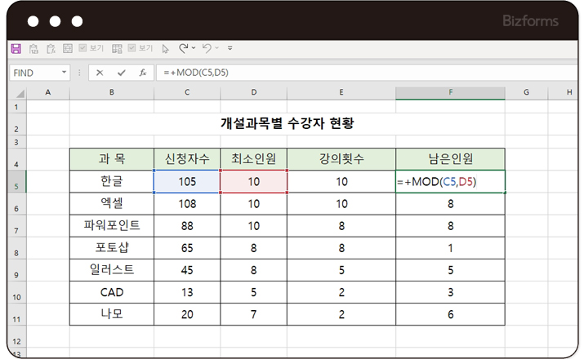
Task: Select cell with value 65
Action: coord(187,248)
